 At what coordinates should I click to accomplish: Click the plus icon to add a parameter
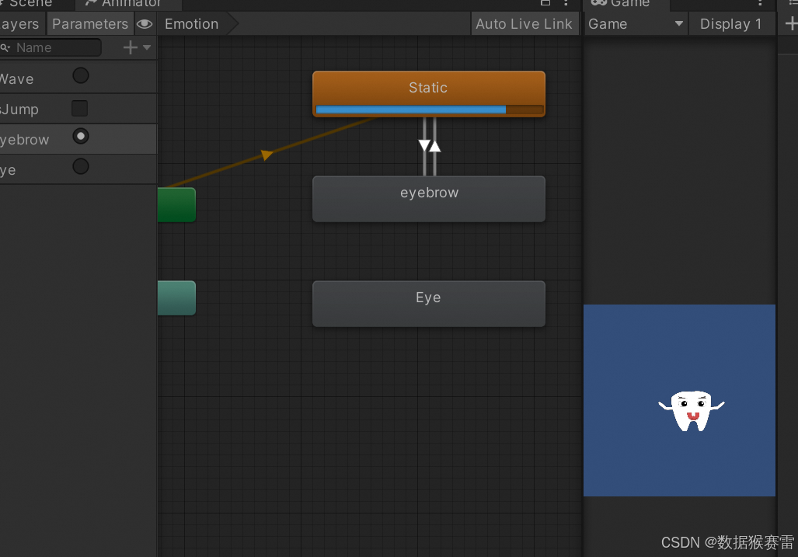click(131, 47)
